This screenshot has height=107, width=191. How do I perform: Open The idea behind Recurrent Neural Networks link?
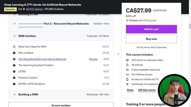tap(42, 59)
